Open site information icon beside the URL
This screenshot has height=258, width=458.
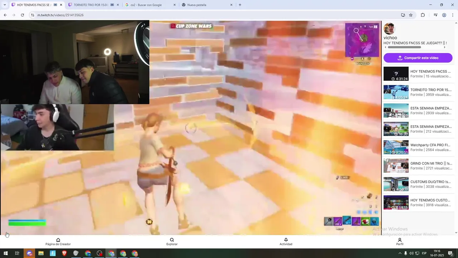coord(33,15)
